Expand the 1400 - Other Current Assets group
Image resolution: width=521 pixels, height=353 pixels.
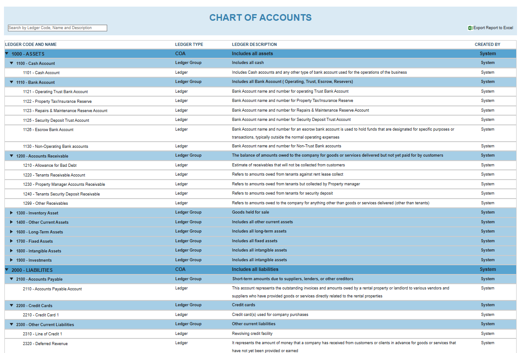11,222
